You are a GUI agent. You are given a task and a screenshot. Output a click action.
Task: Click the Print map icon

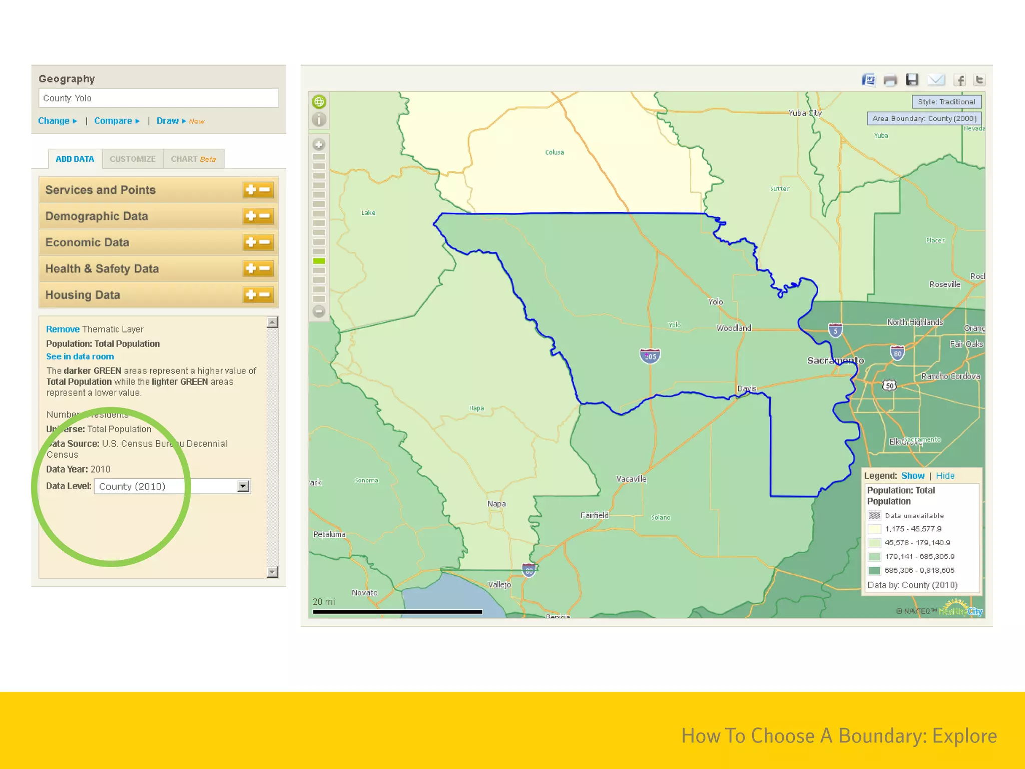pyautogui.click(x=890, y=81)
